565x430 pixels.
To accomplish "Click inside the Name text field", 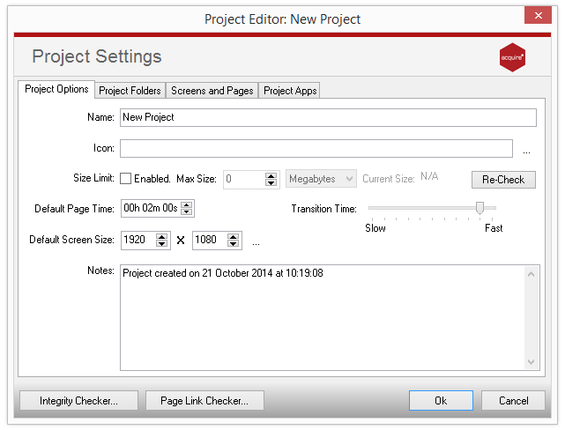I will point(328,117).
